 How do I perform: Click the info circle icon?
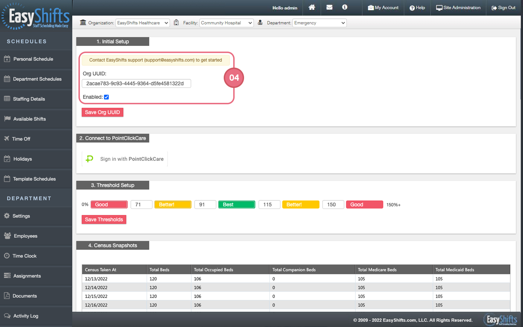[x=345, y=7]
